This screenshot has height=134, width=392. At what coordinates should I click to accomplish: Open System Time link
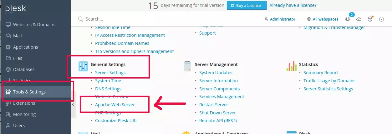tap(108, 81)
